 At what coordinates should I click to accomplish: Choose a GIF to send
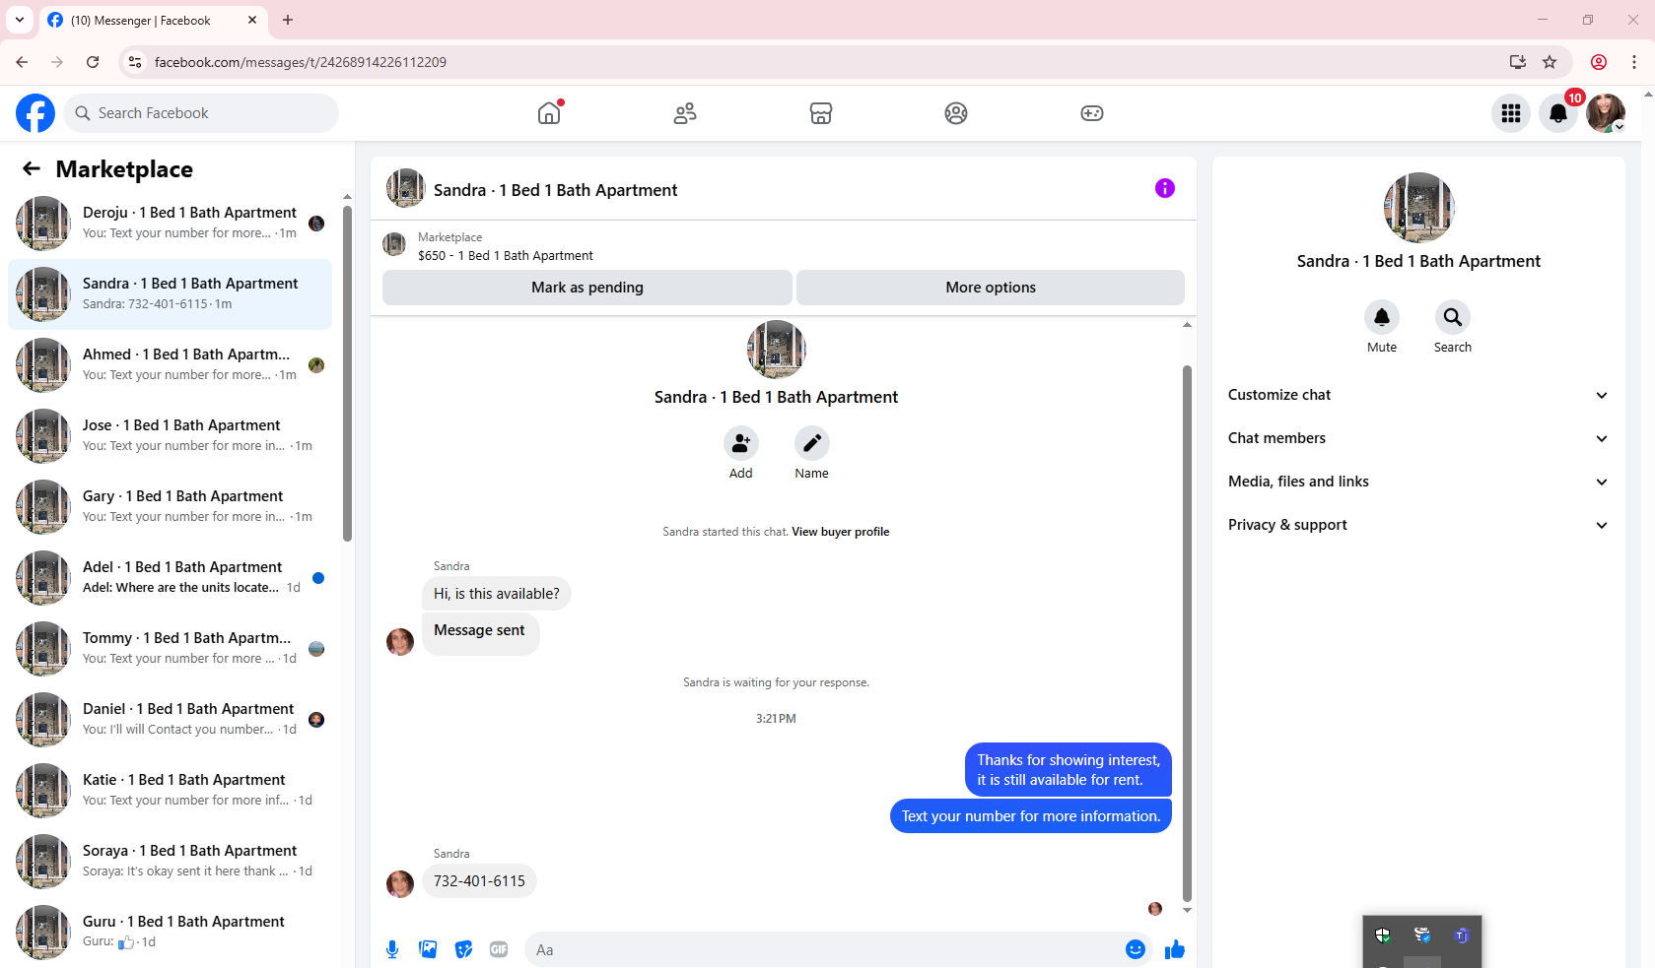click(x=499, y=949)
